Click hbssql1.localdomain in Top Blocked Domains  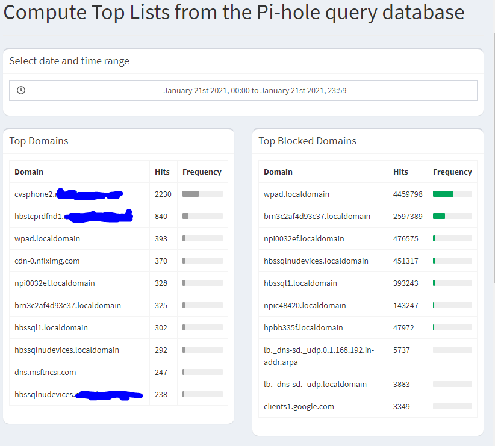(x=300, y=283)
